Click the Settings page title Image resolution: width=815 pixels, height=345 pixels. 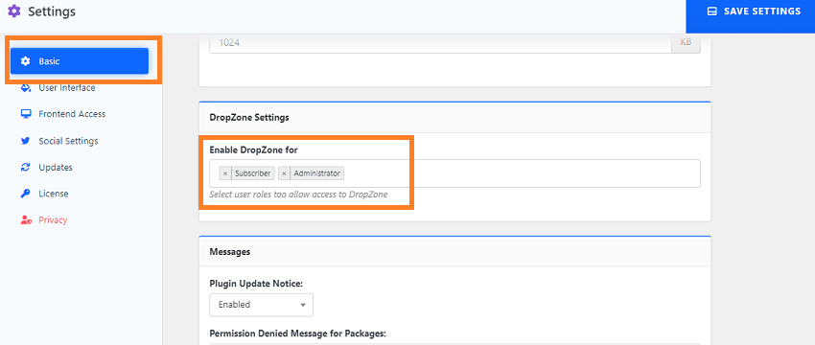point(52,11)
